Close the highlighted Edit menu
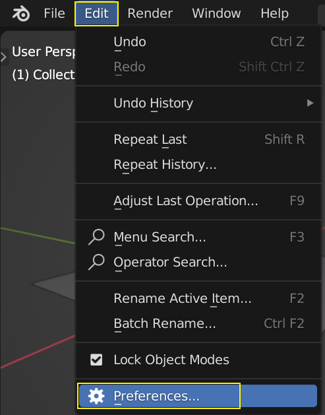325x415 pixels. click(96, 13)
